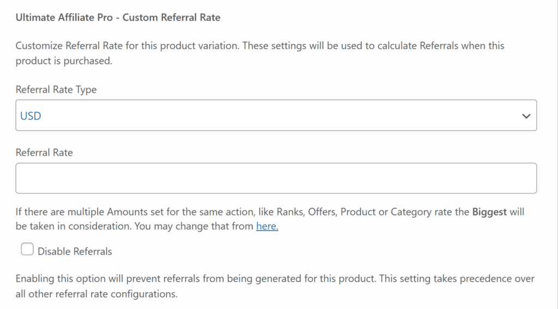Open the Referral Rate Type dropdown
This screenshot has width=558, height=309.
point(276,115)
